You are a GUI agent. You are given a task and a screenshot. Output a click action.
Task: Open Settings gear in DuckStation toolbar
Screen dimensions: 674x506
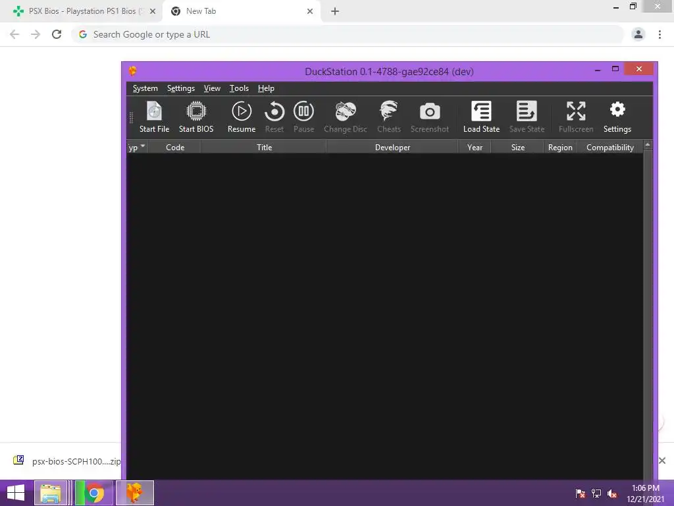(x=617, y=117)
